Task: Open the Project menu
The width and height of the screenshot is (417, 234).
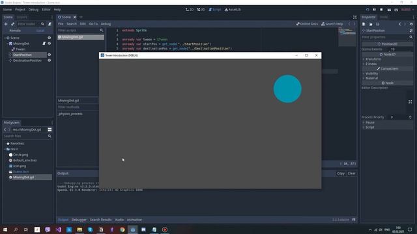Action: (x=20, y=10)
